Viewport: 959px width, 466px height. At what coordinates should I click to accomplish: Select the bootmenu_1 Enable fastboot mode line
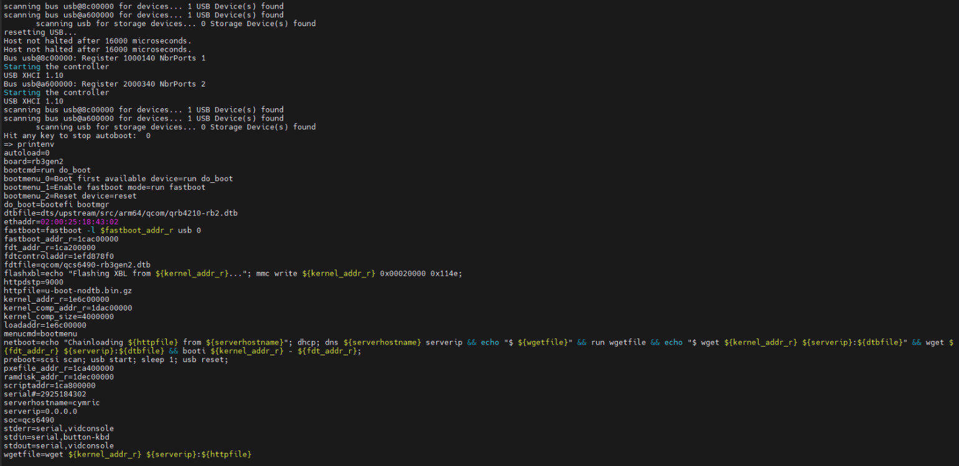(105, 187)
